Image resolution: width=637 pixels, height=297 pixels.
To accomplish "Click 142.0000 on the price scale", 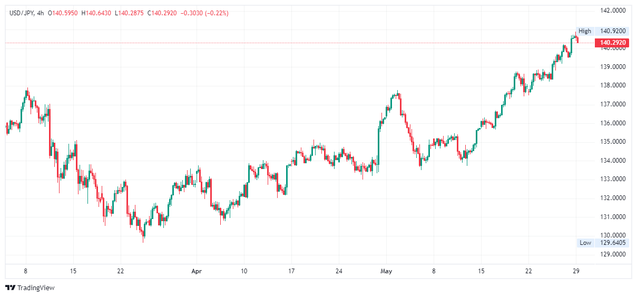I will (x=613, y=11).
